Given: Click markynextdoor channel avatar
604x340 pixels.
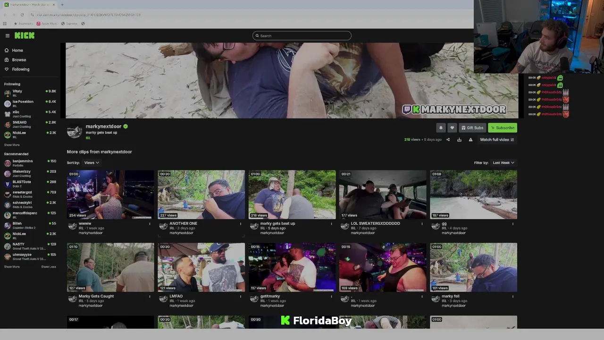Looking at the screenshot, I should [75, 132].
